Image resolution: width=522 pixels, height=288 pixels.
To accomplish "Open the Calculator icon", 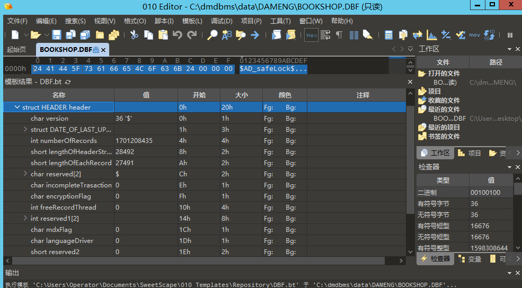I will coord(388,34).
